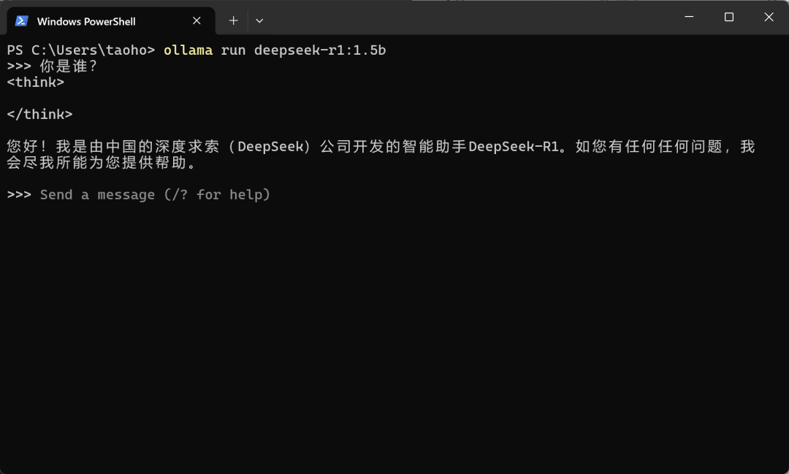The height and width of the screenshot is (474, 789).
Task: Maximize the terminal window
Action: coord(728,17)
